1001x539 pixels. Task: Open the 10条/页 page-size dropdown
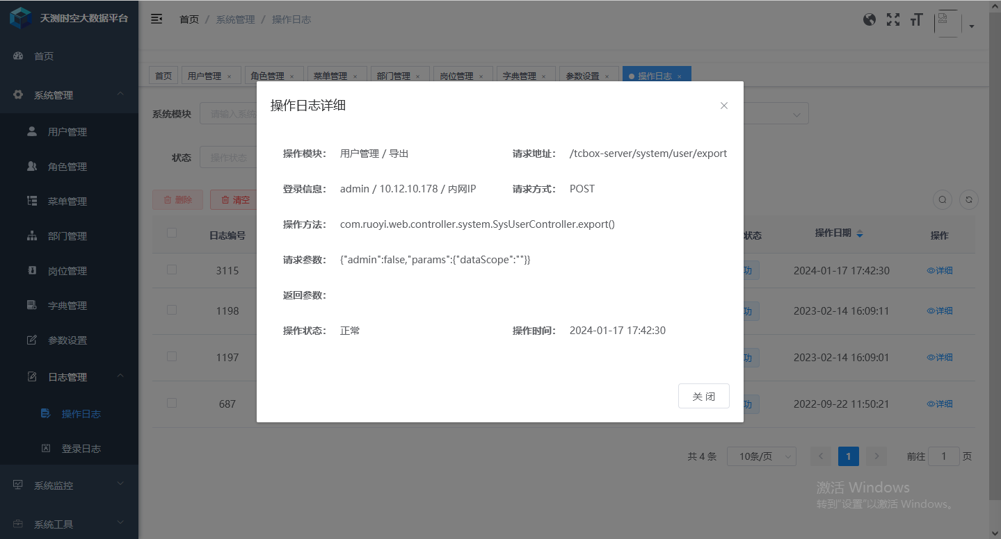[761, 456]
